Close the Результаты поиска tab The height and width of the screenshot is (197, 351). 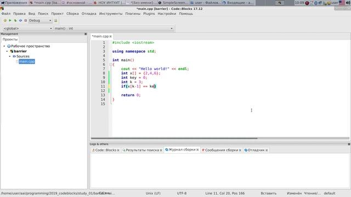(x=161, y=150)
